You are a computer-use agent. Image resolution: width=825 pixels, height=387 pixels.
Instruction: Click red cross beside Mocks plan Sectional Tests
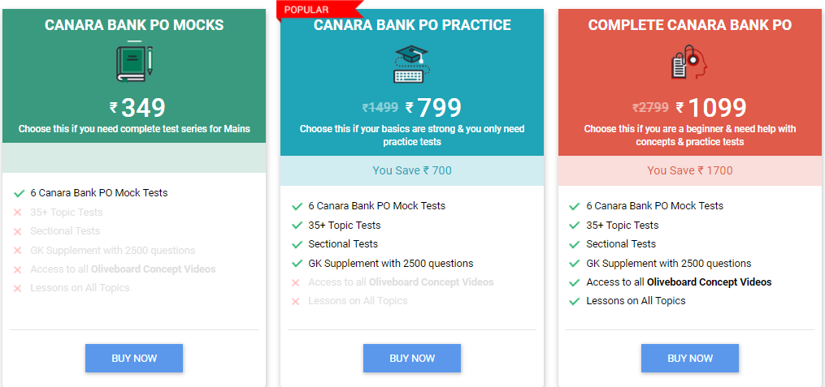[17, 231]
